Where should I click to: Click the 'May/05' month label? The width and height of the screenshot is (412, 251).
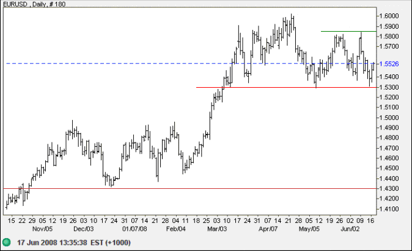coord(309,229)
